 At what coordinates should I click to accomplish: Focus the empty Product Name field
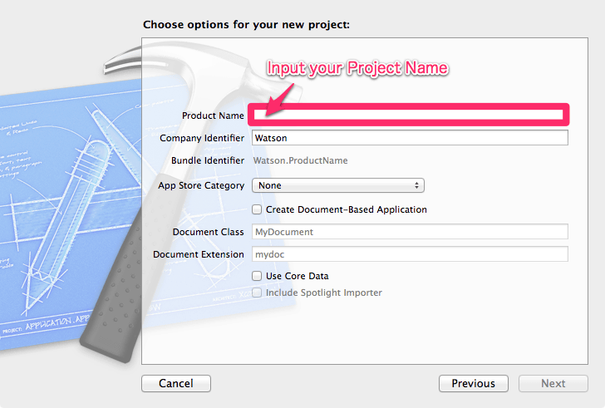coord(408,115)
